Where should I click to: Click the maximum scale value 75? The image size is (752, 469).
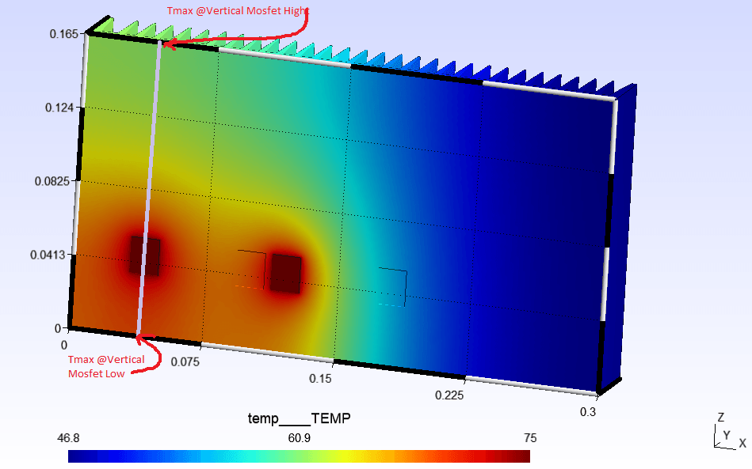tap(530, 438)
